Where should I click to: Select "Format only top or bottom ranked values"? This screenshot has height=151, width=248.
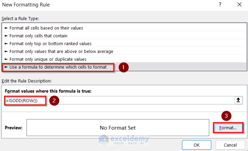[x=48, y=43]
